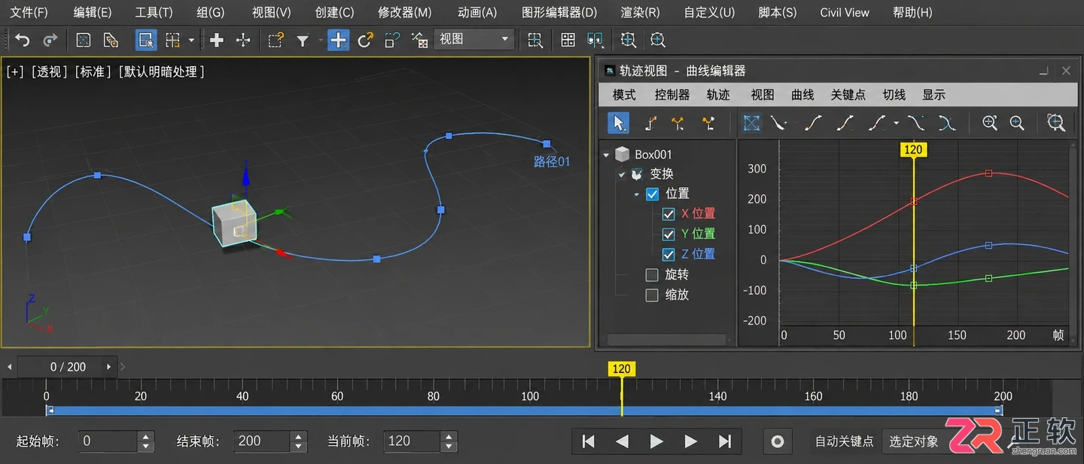Uncheck the Y 位置 checkbox
Screen dimensions: 1084x464
pos(668,234)
